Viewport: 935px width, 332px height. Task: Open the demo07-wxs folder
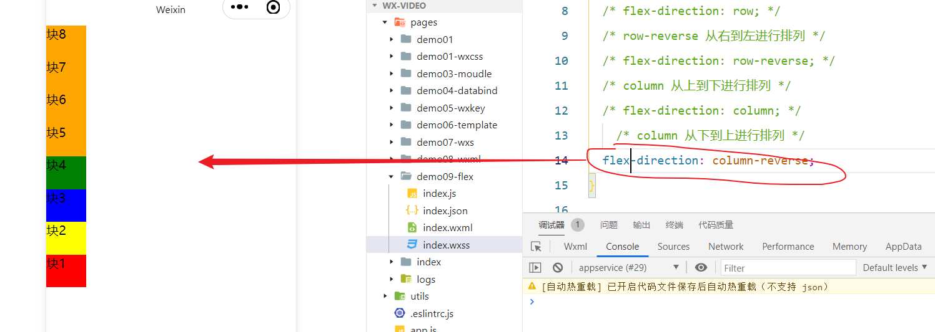point(444,142)
